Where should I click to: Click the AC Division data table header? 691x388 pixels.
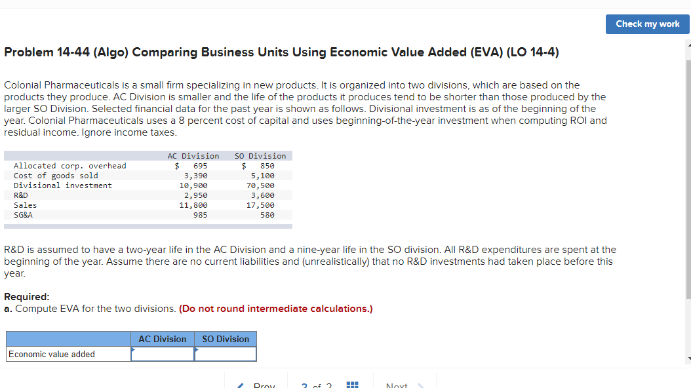[x=193, y=155]
